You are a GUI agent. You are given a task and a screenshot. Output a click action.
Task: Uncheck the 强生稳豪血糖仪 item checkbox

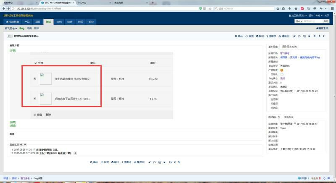coord(34,78)
